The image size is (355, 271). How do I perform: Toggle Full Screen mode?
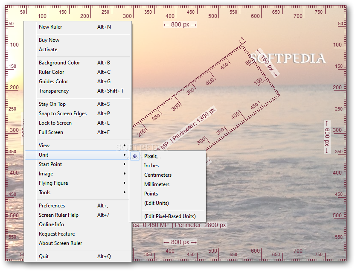pos(78,132)
